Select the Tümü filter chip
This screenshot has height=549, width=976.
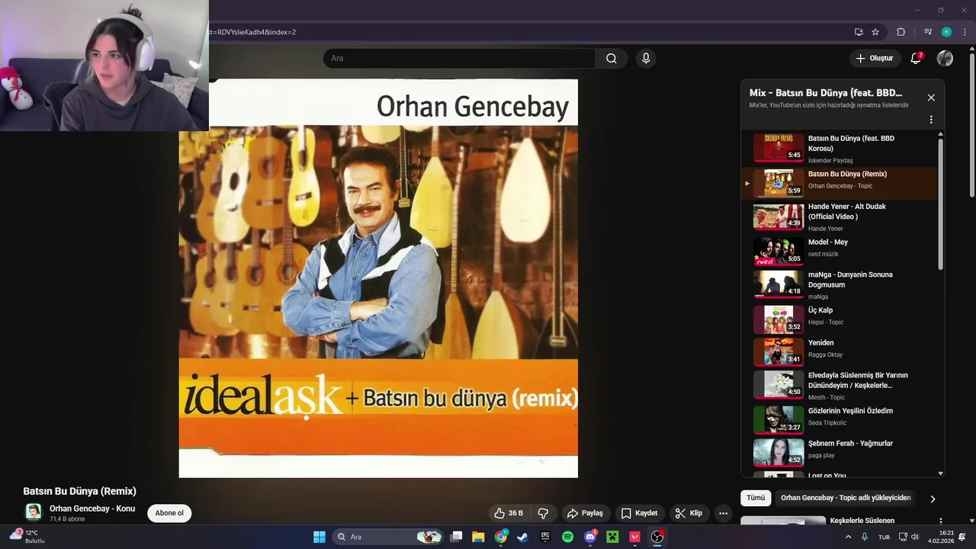(x=756, y=498)
